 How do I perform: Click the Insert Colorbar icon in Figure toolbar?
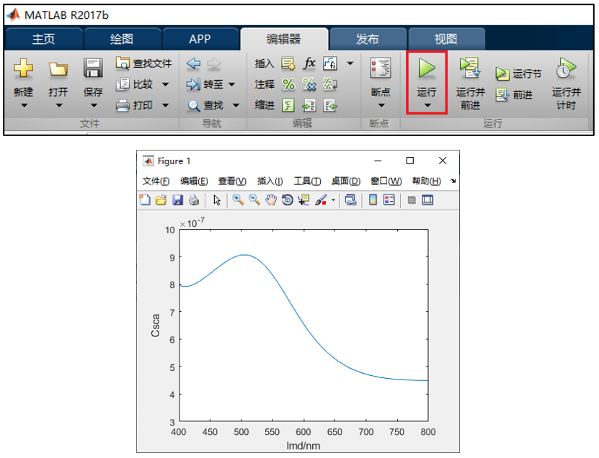373,200
